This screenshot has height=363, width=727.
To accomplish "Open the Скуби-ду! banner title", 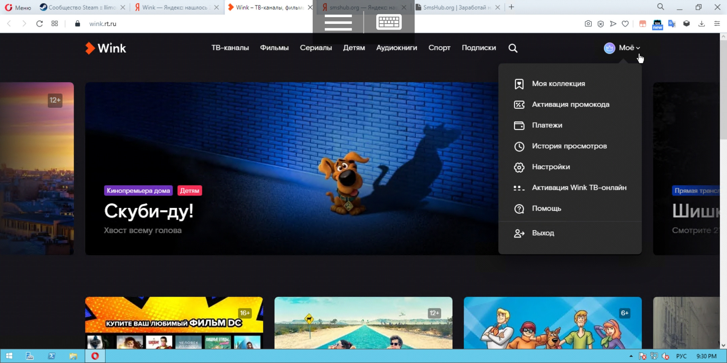I will [149, 211].
